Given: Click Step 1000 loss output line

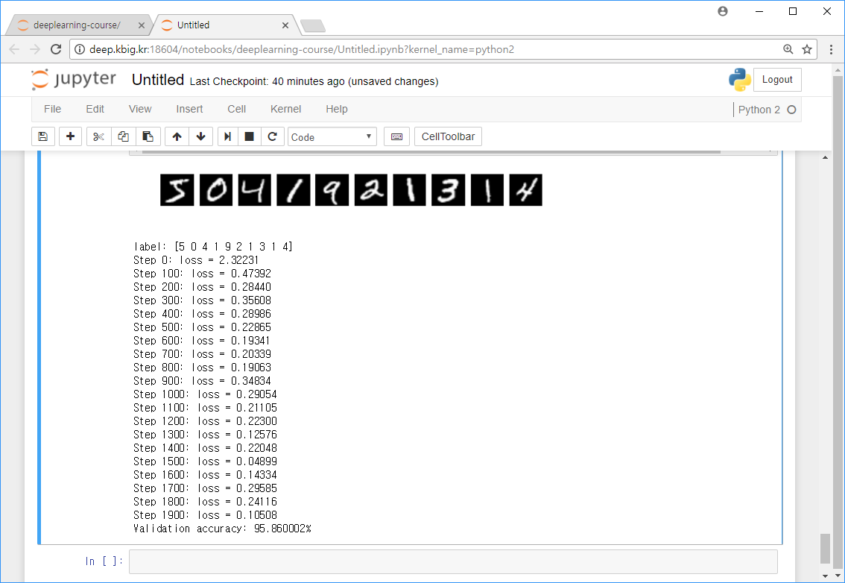Looking at the screenshot, I should point(206,394).
